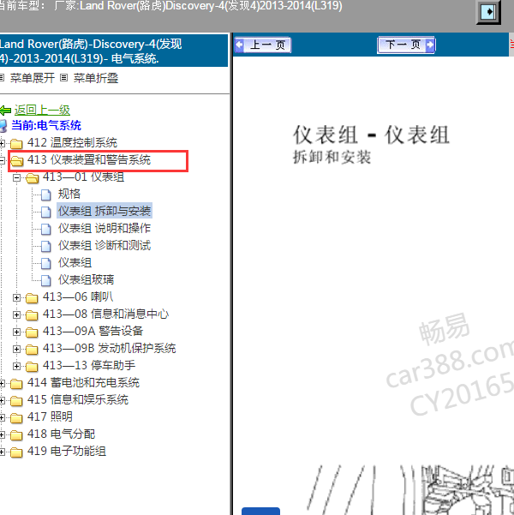This screenshot has height=515, width=514.
Task: Click folder icon of 419 电子功能组
Action: (16, 452)
